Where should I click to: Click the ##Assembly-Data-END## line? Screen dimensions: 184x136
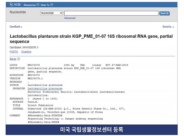pyautogui.click(x=43, y=122)
